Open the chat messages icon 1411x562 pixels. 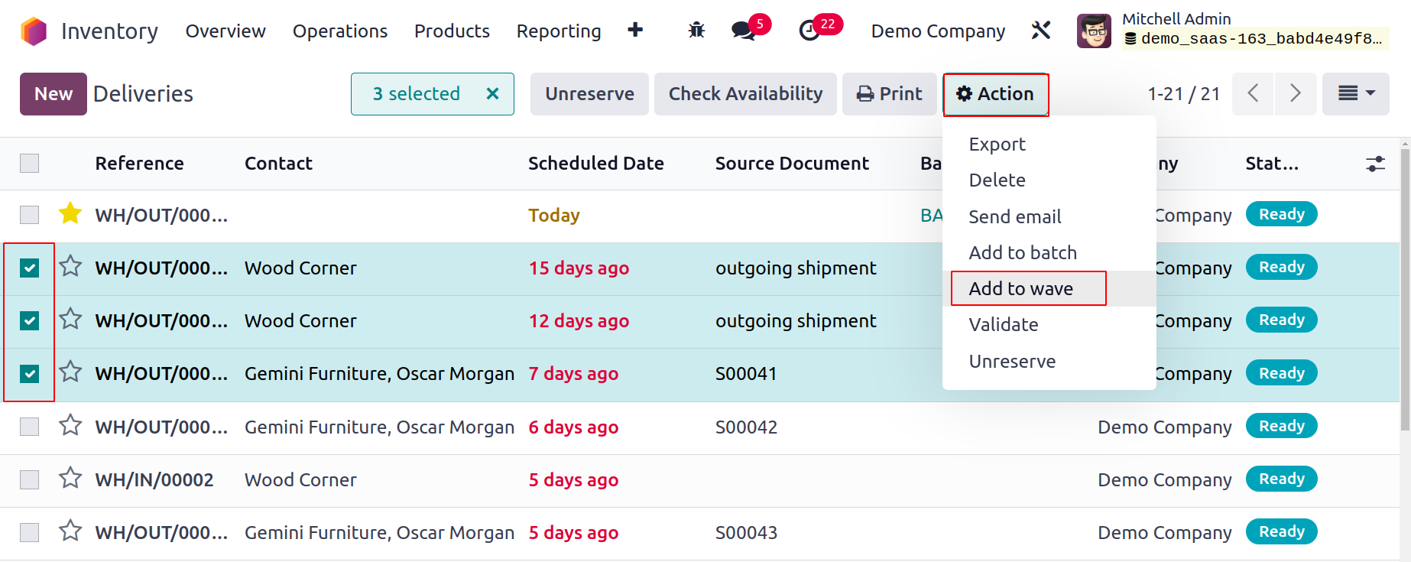[x=742, y=31]
